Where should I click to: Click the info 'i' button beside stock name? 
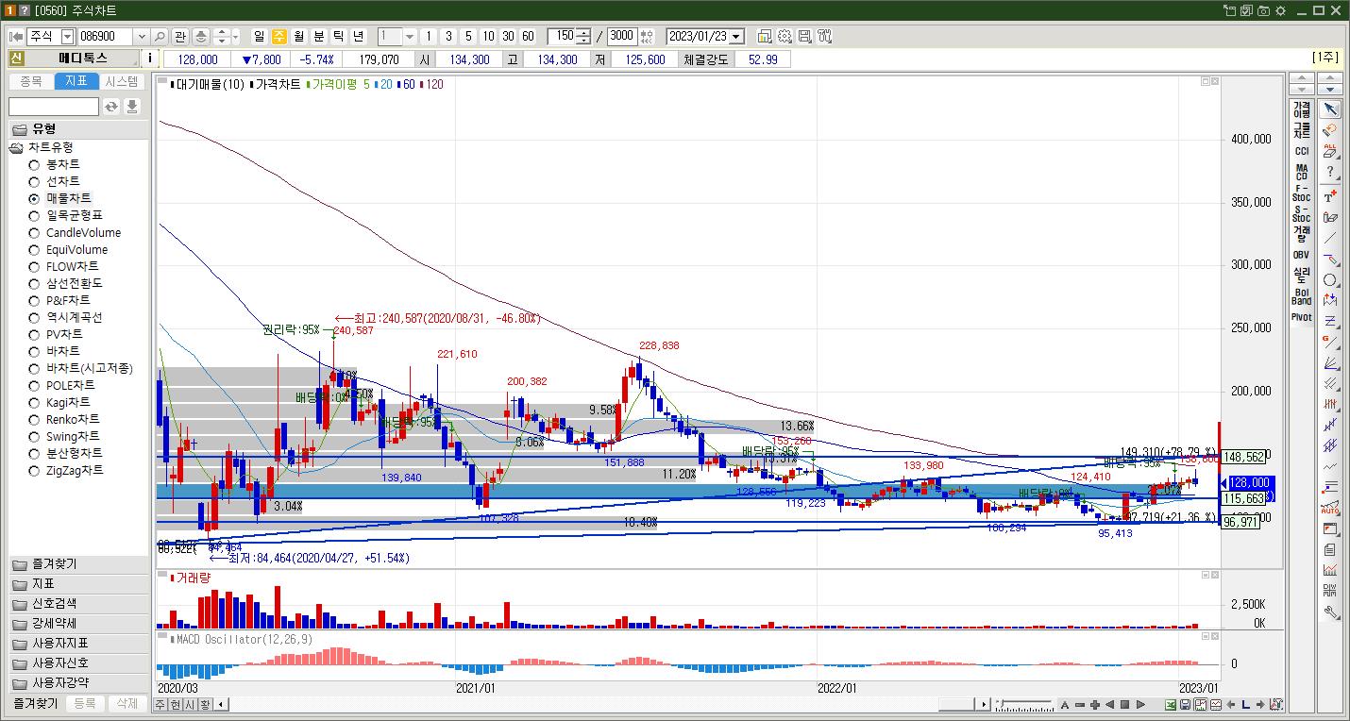click(149, 59)
